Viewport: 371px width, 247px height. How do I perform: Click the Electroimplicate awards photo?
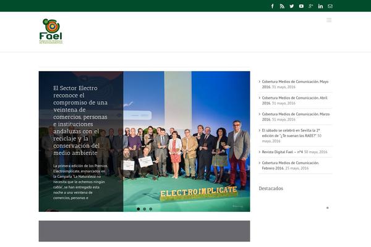click(x=187, y=141)
